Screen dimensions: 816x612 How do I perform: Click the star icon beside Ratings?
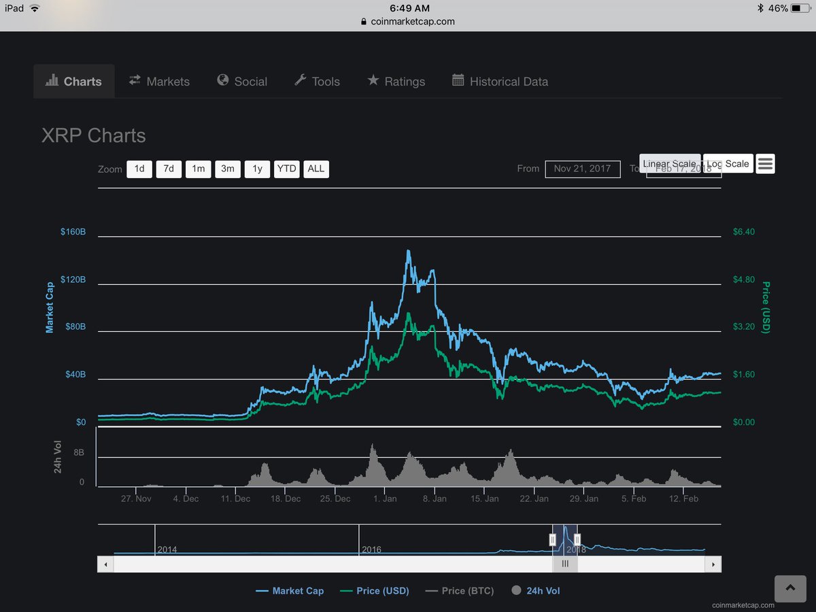pyautogui.click(x=373, y=80)
